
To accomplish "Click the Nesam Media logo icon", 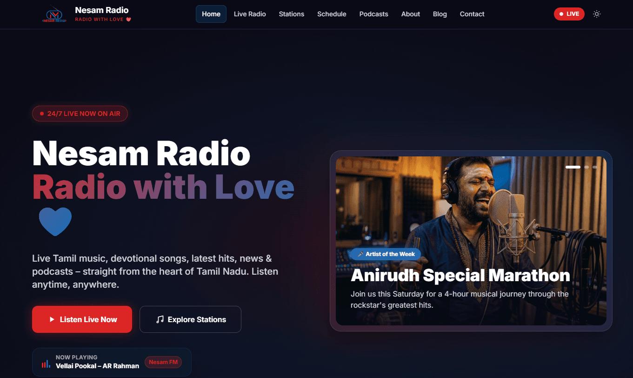I will coord(53,14).
